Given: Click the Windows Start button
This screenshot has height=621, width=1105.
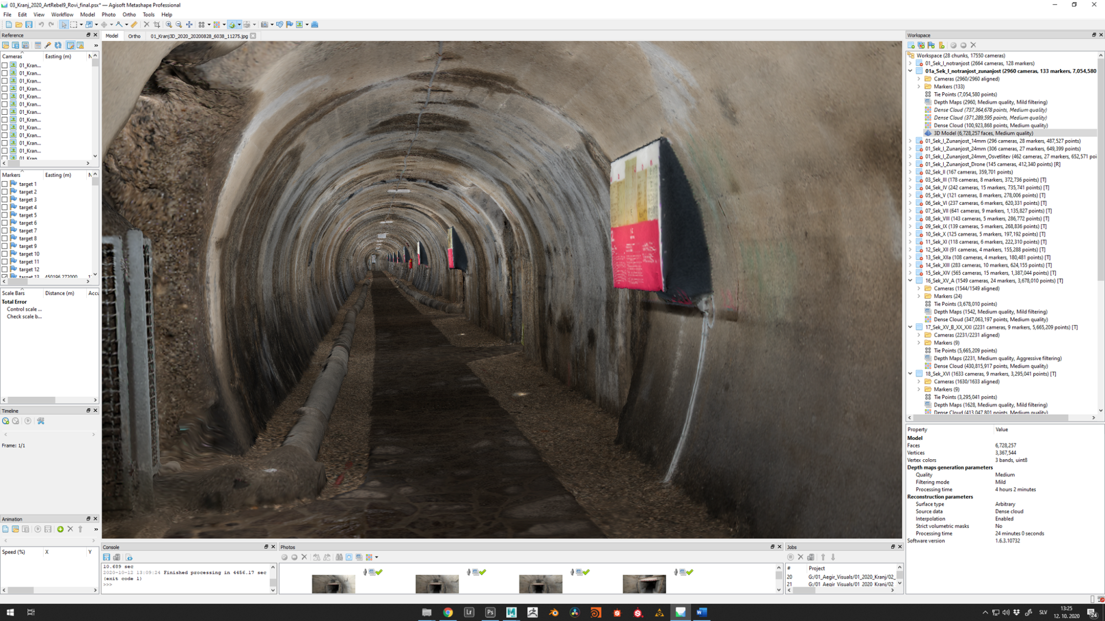Looking at the screenshot, I should [x=9, y=612].
